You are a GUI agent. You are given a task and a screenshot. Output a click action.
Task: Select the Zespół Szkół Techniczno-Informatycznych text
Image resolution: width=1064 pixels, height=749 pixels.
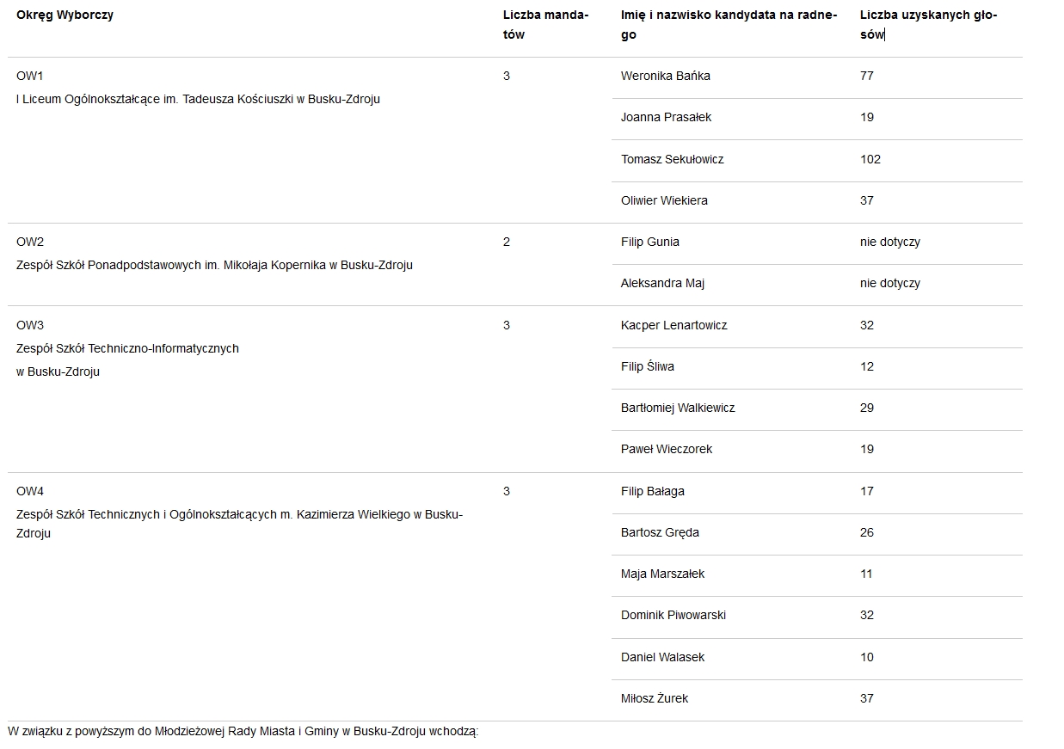coord(127,348)
